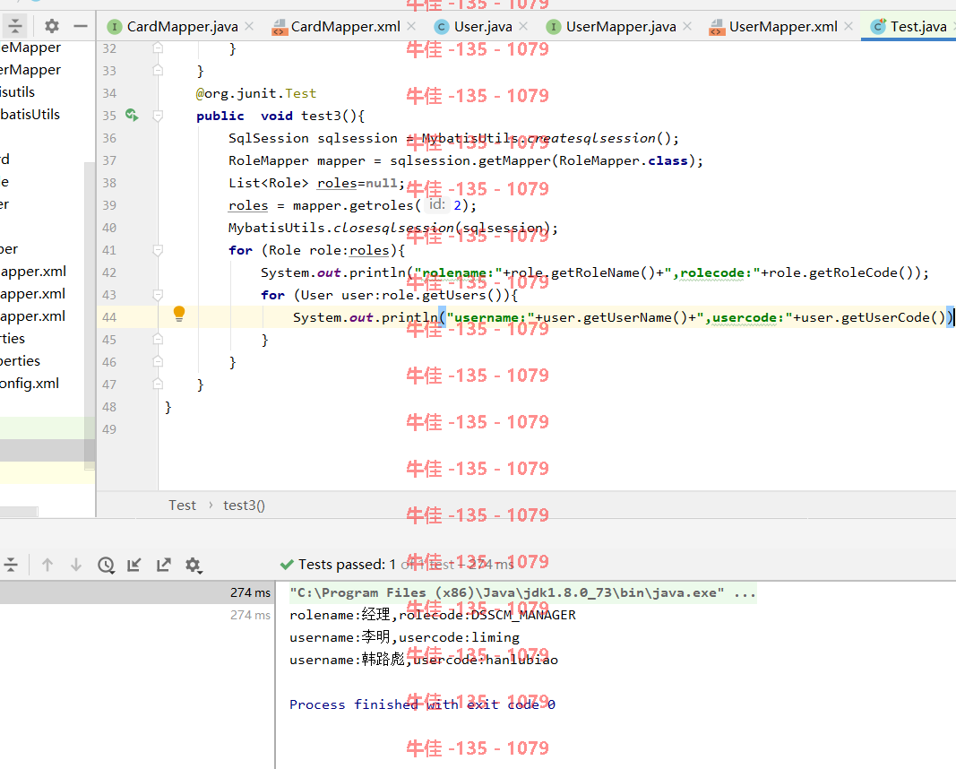Click the "public void test3(){" declaration
Image resolution: width=956 pixels, height=769 pixels.
280,116
